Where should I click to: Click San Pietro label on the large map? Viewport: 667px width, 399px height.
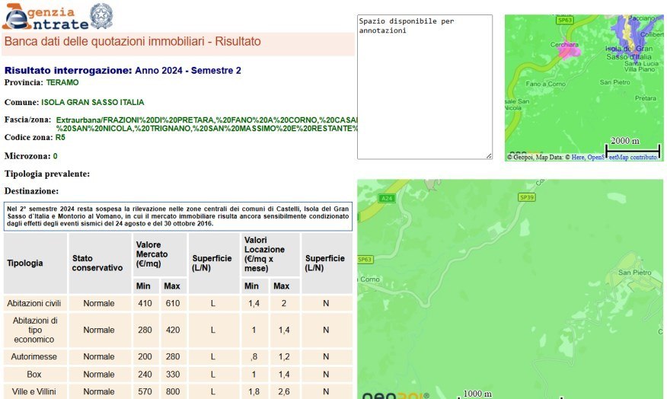coord(635,272)
